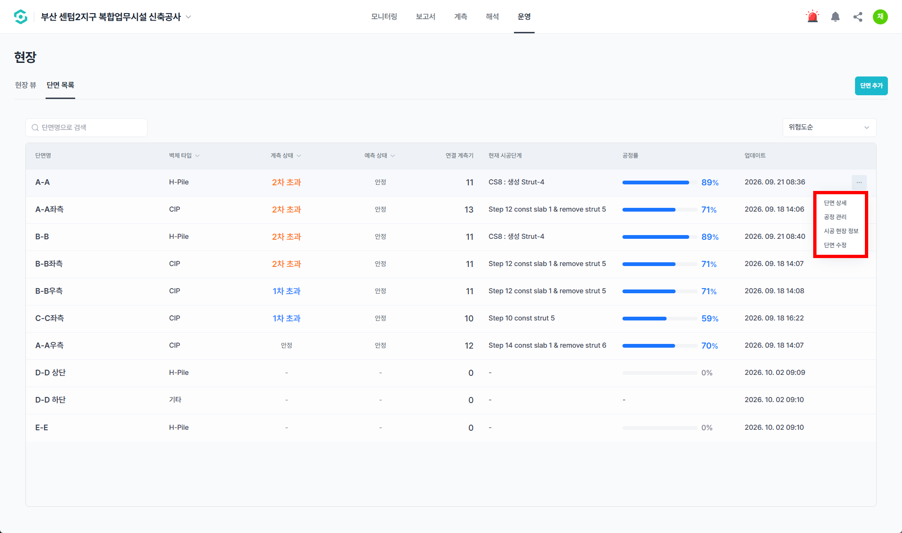Screen dimensions: 902x533
Task: Go to 모니터링 menu
Action: pos(384,17)
